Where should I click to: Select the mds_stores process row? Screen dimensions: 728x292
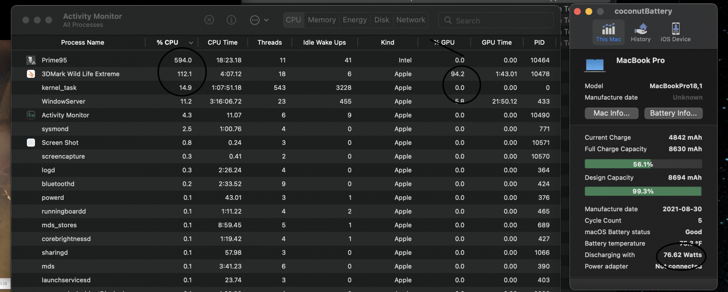pos(286,225)
